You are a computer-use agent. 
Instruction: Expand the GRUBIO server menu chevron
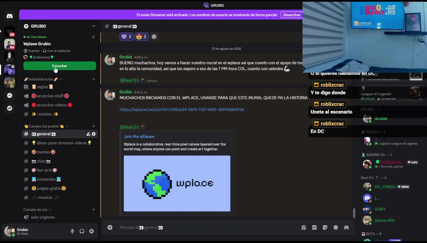(x=93, y=26)
